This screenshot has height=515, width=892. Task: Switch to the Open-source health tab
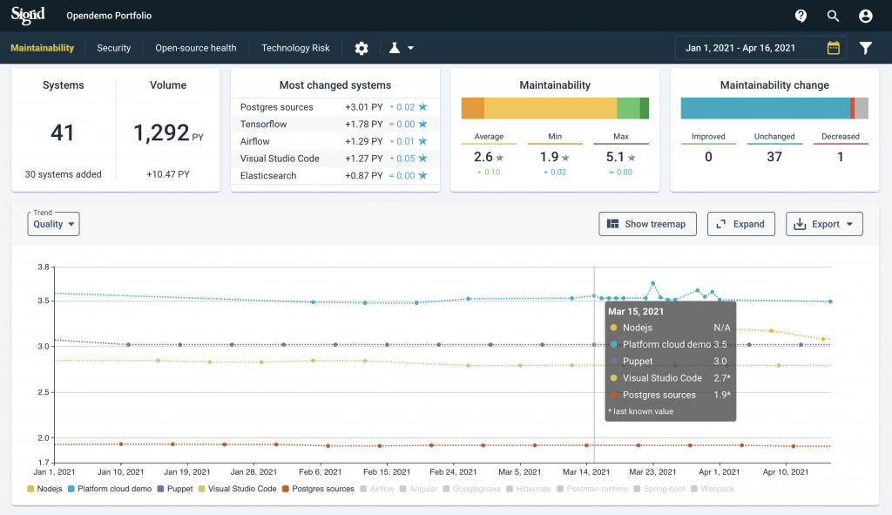[x=196, y=48]
